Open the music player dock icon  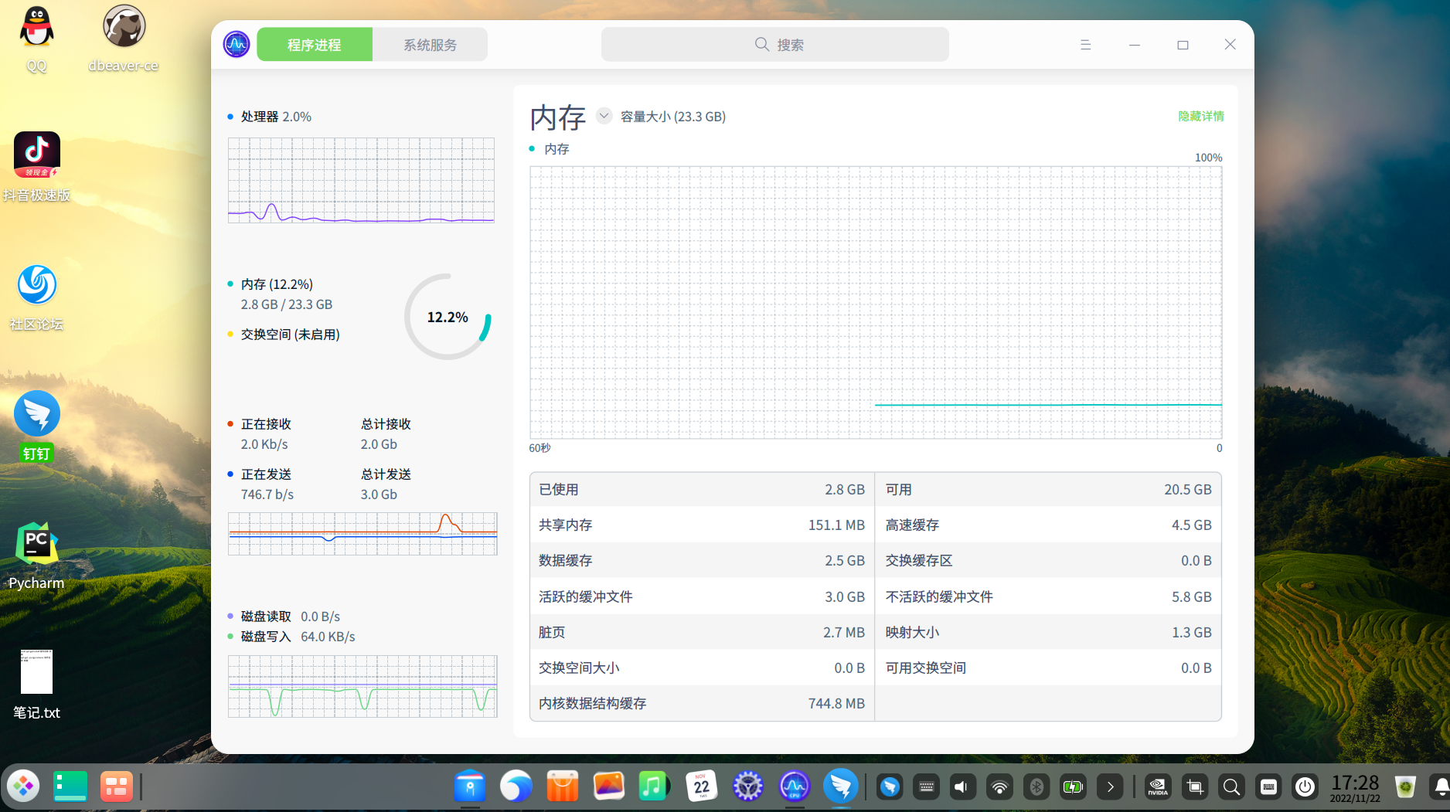tap(655, 787)
